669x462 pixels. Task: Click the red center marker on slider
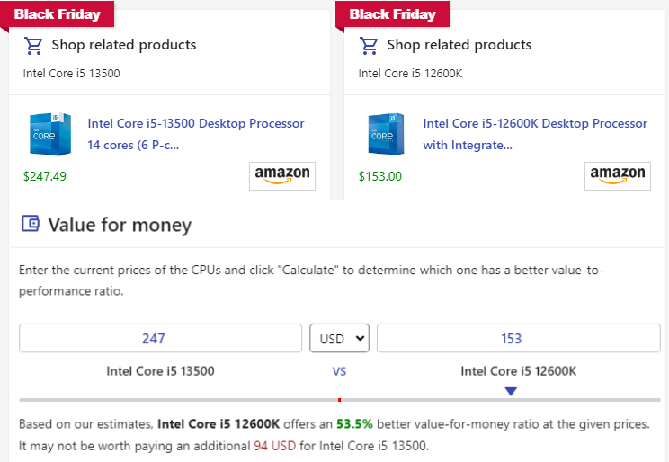coord(339,399)
